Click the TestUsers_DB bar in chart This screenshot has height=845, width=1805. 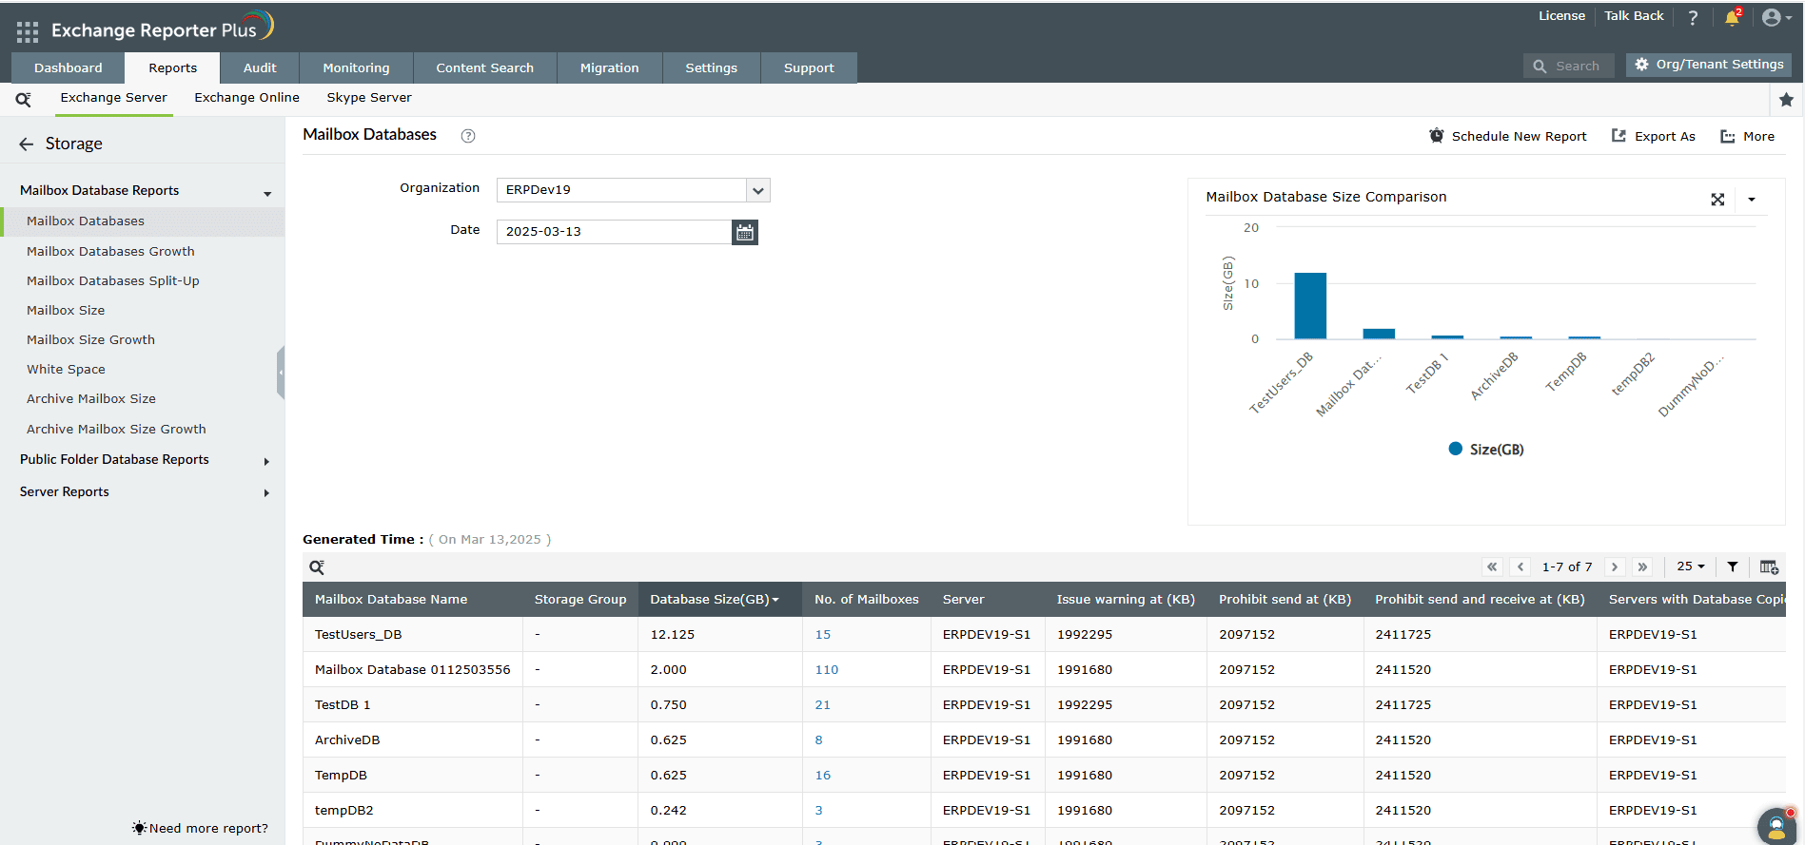click(1310, 306)
